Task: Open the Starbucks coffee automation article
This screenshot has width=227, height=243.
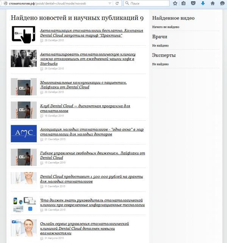Action: [x=88, y=59]
